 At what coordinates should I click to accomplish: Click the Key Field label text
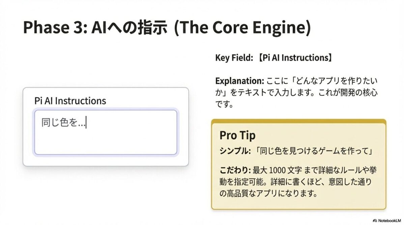coord(234,58)
